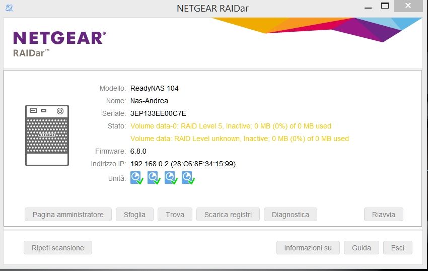
Task: Click the RAIDar app icon in title bar
Action: pyautogui.click(x=9, y=8)
